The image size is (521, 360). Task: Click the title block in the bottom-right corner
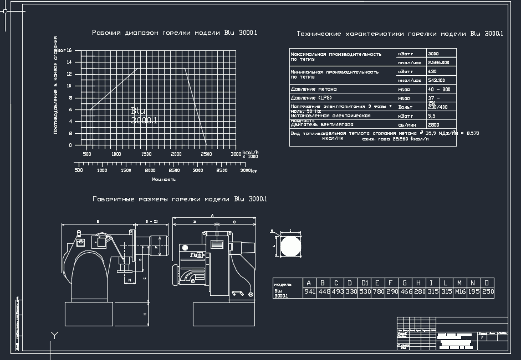click(x=453, y=334)
